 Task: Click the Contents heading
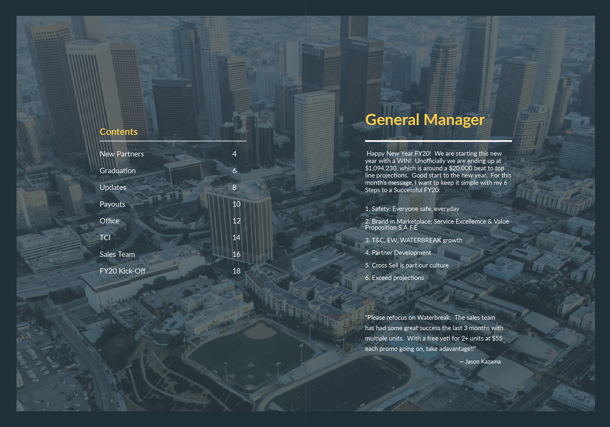[119, 132]
